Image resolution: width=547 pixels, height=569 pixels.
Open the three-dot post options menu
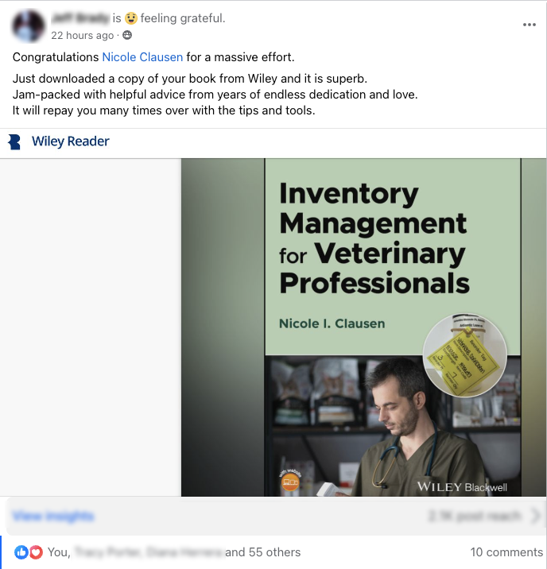(x=530, y=25)
